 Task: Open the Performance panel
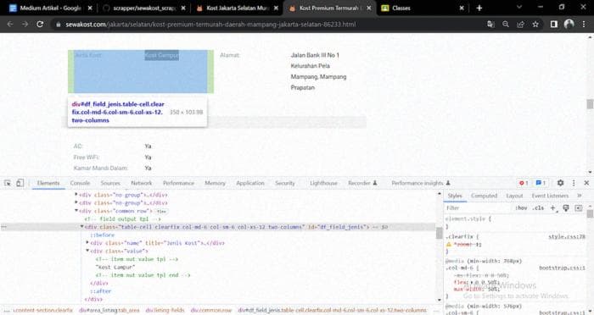[x=178, y=183]
